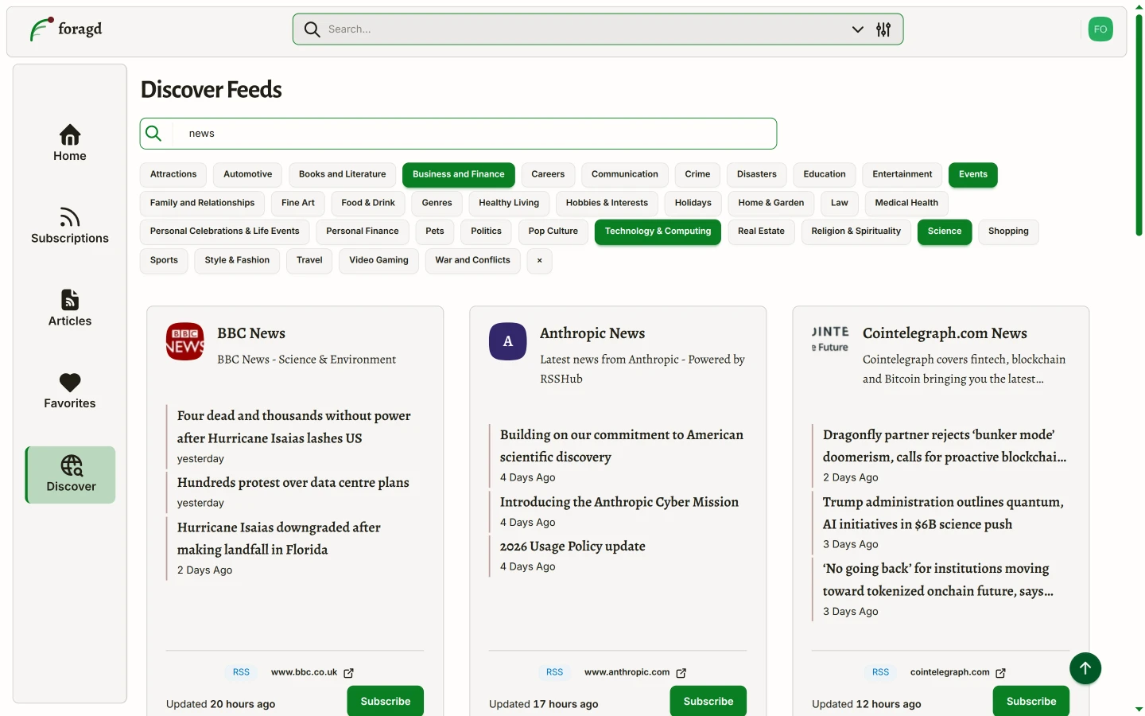1145x716 pixels.
Task: Open the FO user avatar menu
Action: click(1100, 29)
